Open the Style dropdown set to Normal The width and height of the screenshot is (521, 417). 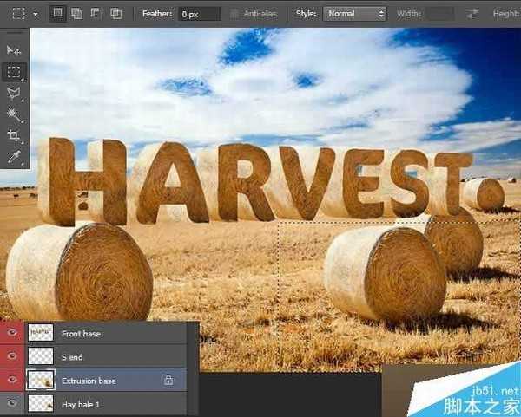pos(354,14)
